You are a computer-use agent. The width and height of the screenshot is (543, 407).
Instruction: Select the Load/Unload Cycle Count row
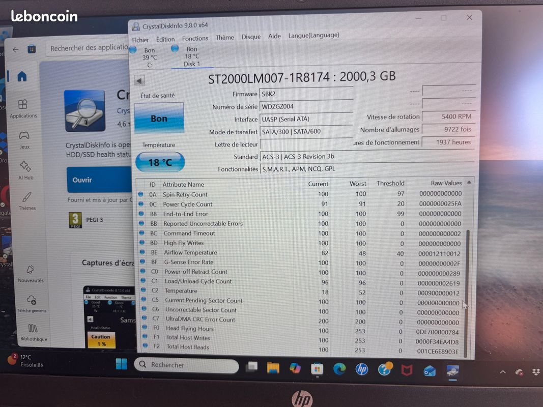(301, 282)
